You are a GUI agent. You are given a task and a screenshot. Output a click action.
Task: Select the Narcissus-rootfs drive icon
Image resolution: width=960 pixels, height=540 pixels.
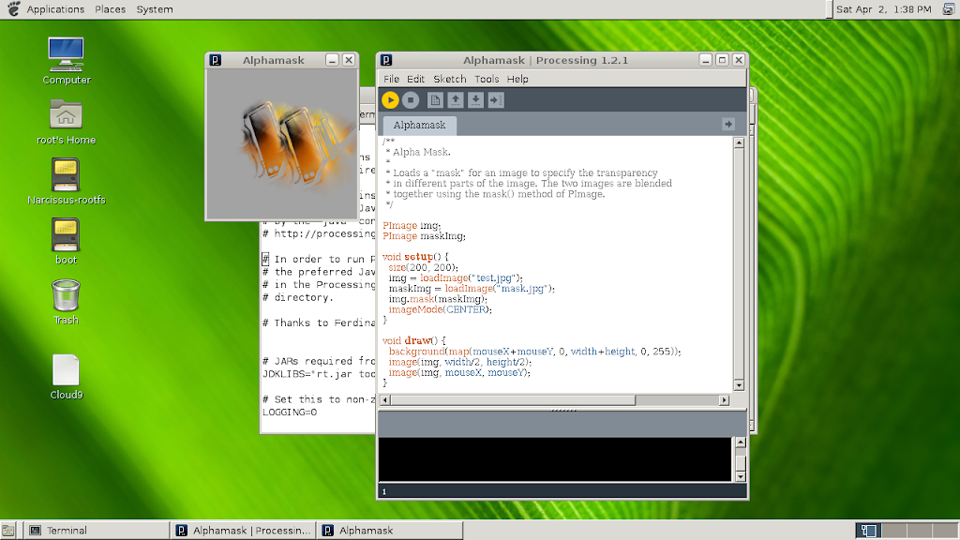point(66,173)
